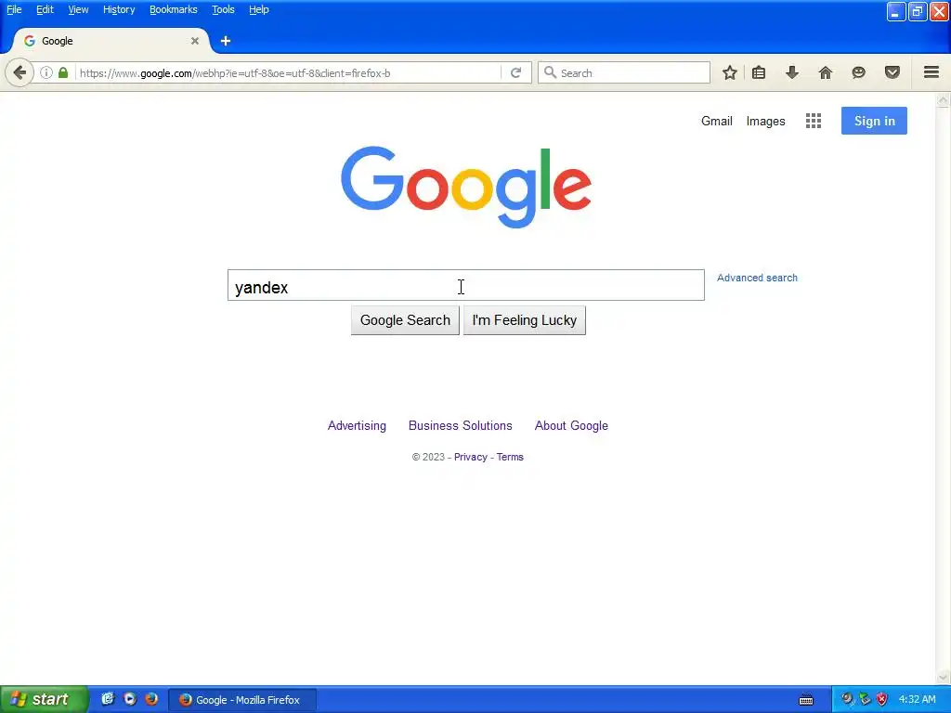Show bookmarks list icon
This screenshot has height=713, width=951.
coord(759,72)
